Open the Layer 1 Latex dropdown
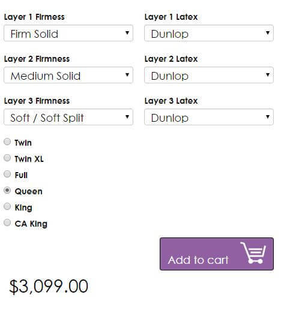The width and height of the screenshot is (293, 310). (x=209, y=33)
